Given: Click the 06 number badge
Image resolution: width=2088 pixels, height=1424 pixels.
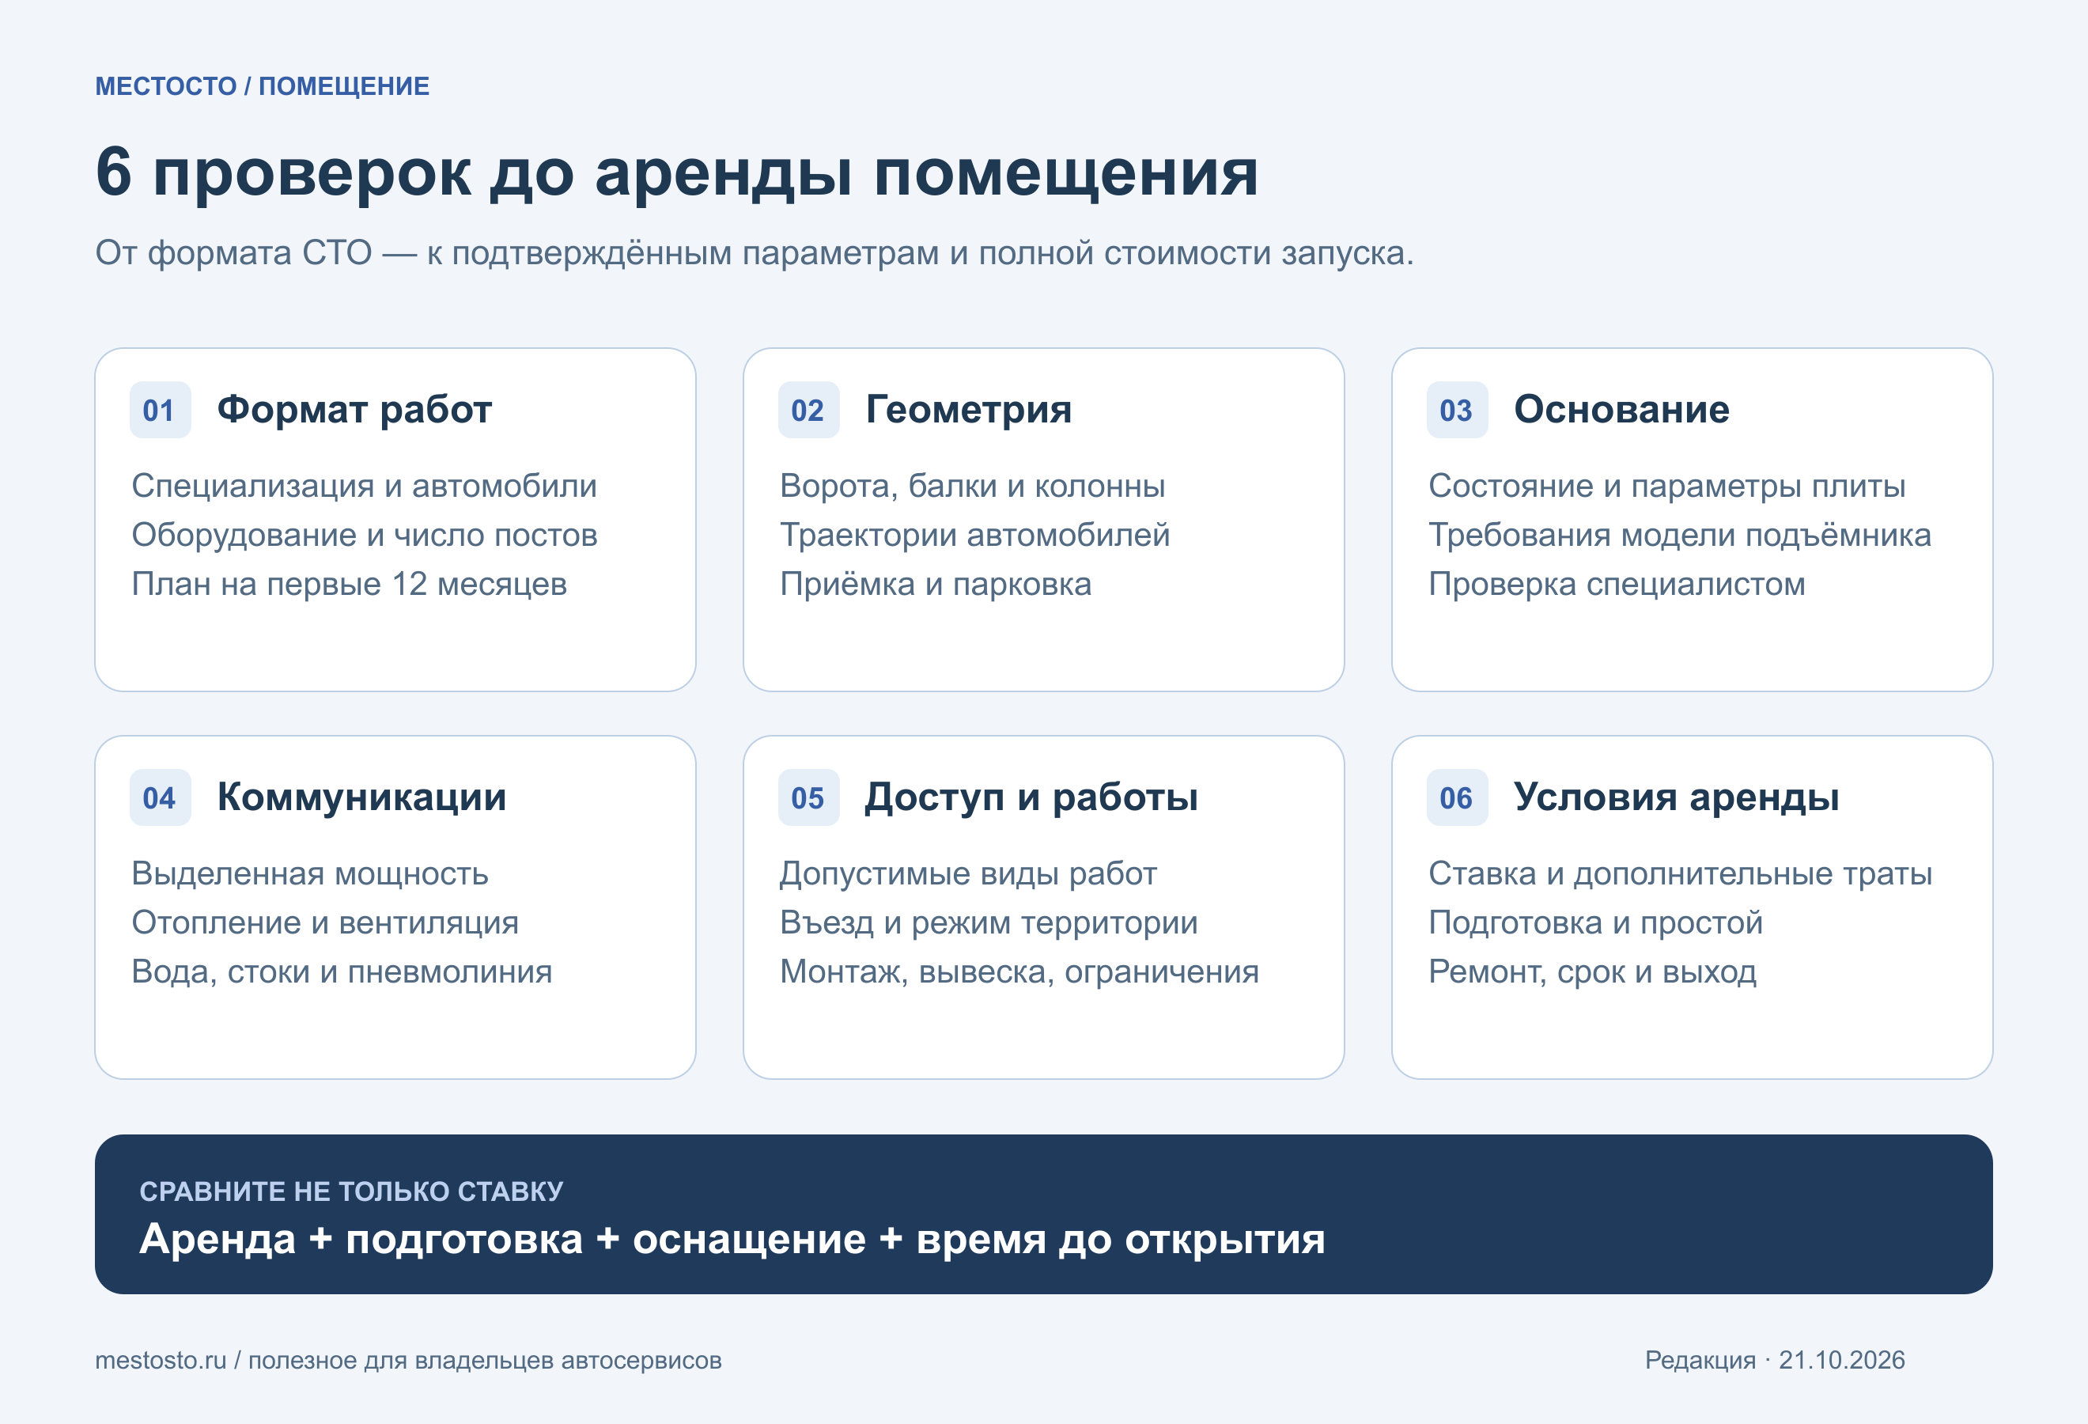Looking at the screenshot, I should pos(1458,797).
